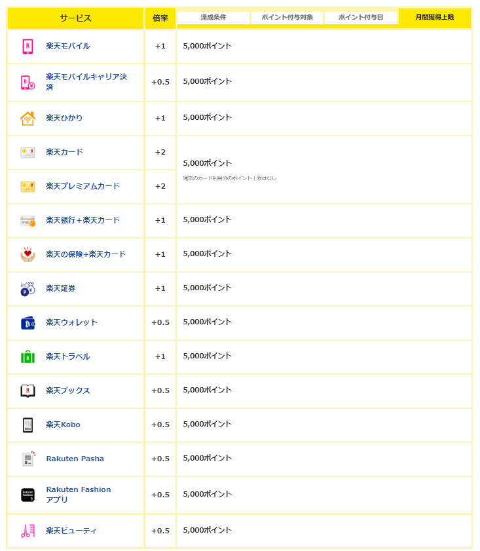Open the 楽天ウォレット link
This screenshot has width=480, height=551.
(x=71, y=322)
